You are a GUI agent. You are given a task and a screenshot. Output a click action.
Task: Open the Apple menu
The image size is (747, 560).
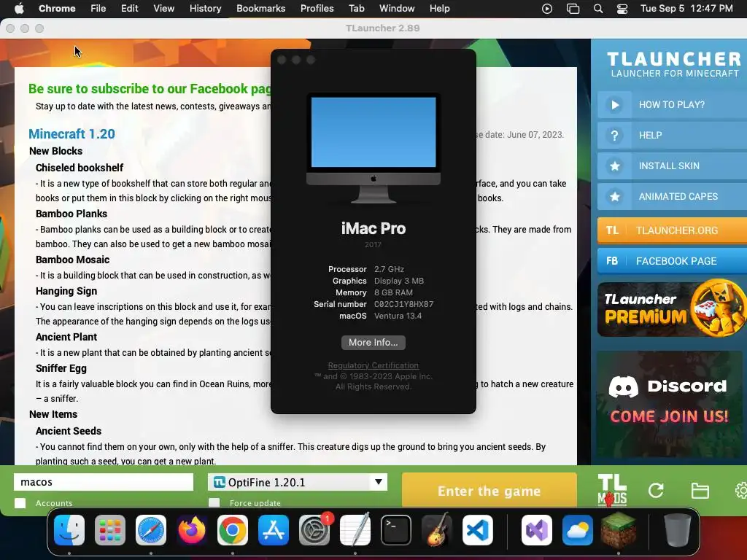pyautogui.click(x=19, y=8)
